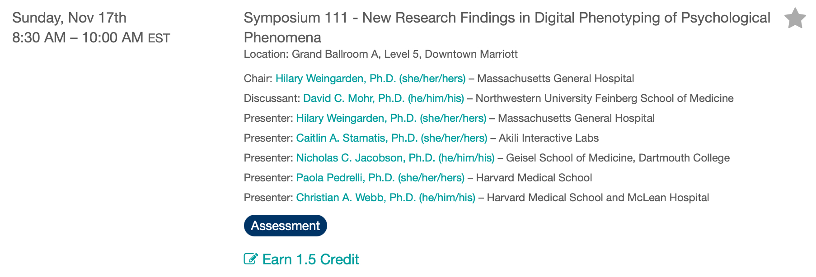Open Caitlin A. Stamatis presenter link
Image resolution: width=816 pixels, height=277 pixels.
click(x=392, y=138)
